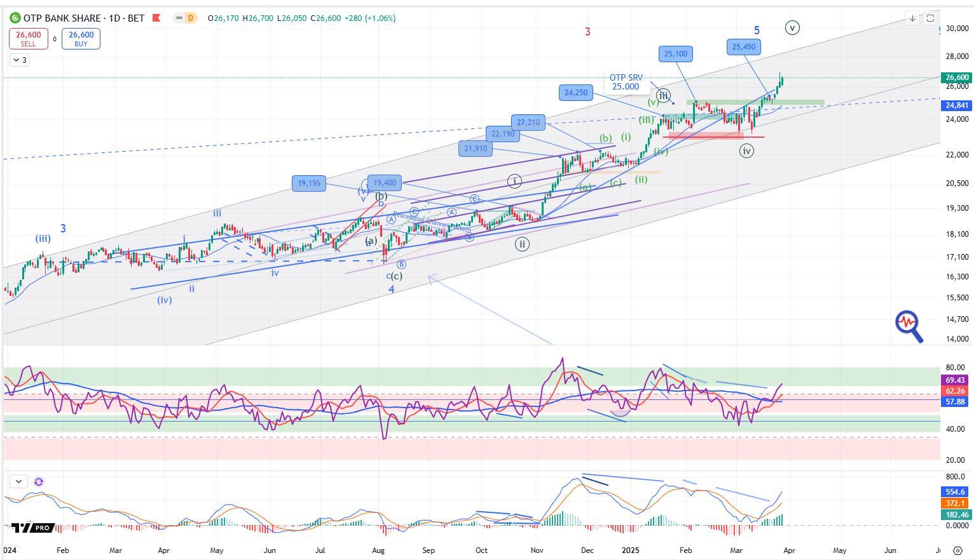Expand the collapsed indicators legend showing 3
Viewport: 974px width, 560px height.
pyautogui.click(x=20, y=60)
